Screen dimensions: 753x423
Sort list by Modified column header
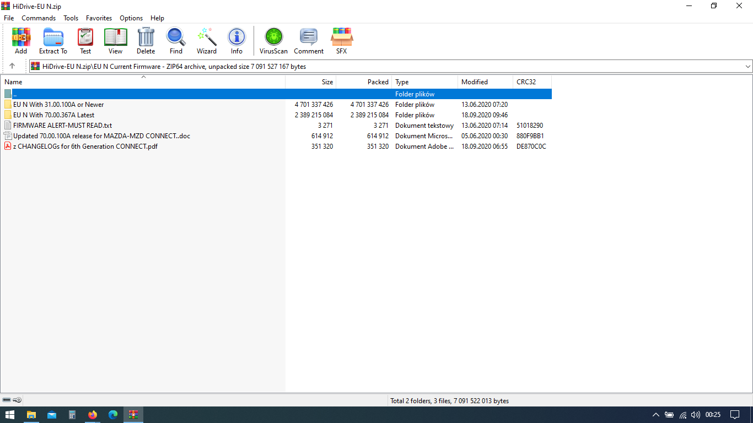click(x=475, y=82)
